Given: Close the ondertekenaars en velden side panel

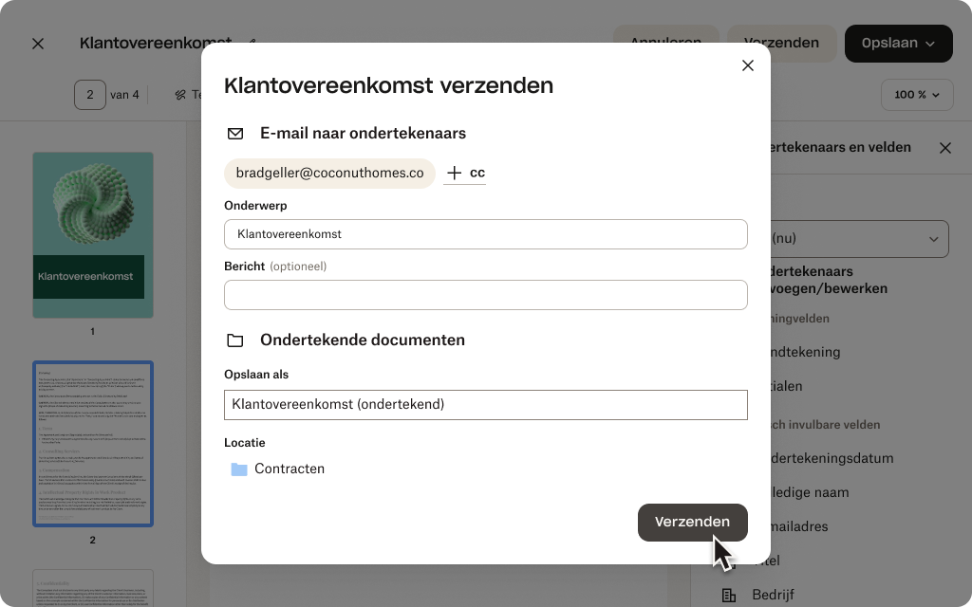Looking at the screenshot, I should (945, 148).
